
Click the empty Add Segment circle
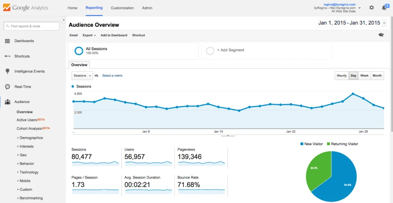click(x=210, y=51)
